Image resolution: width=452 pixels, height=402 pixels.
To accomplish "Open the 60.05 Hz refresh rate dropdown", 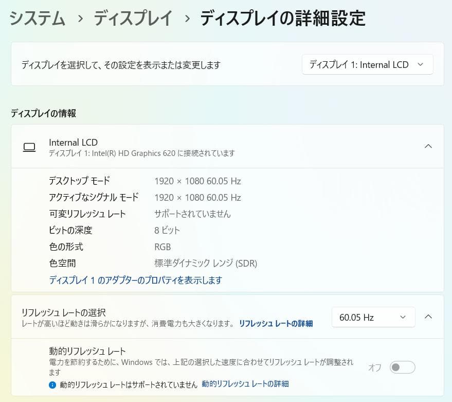I will (x=373, y=317).
